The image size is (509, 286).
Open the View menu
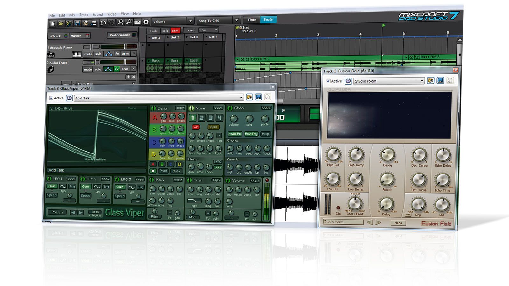point(124,14)
